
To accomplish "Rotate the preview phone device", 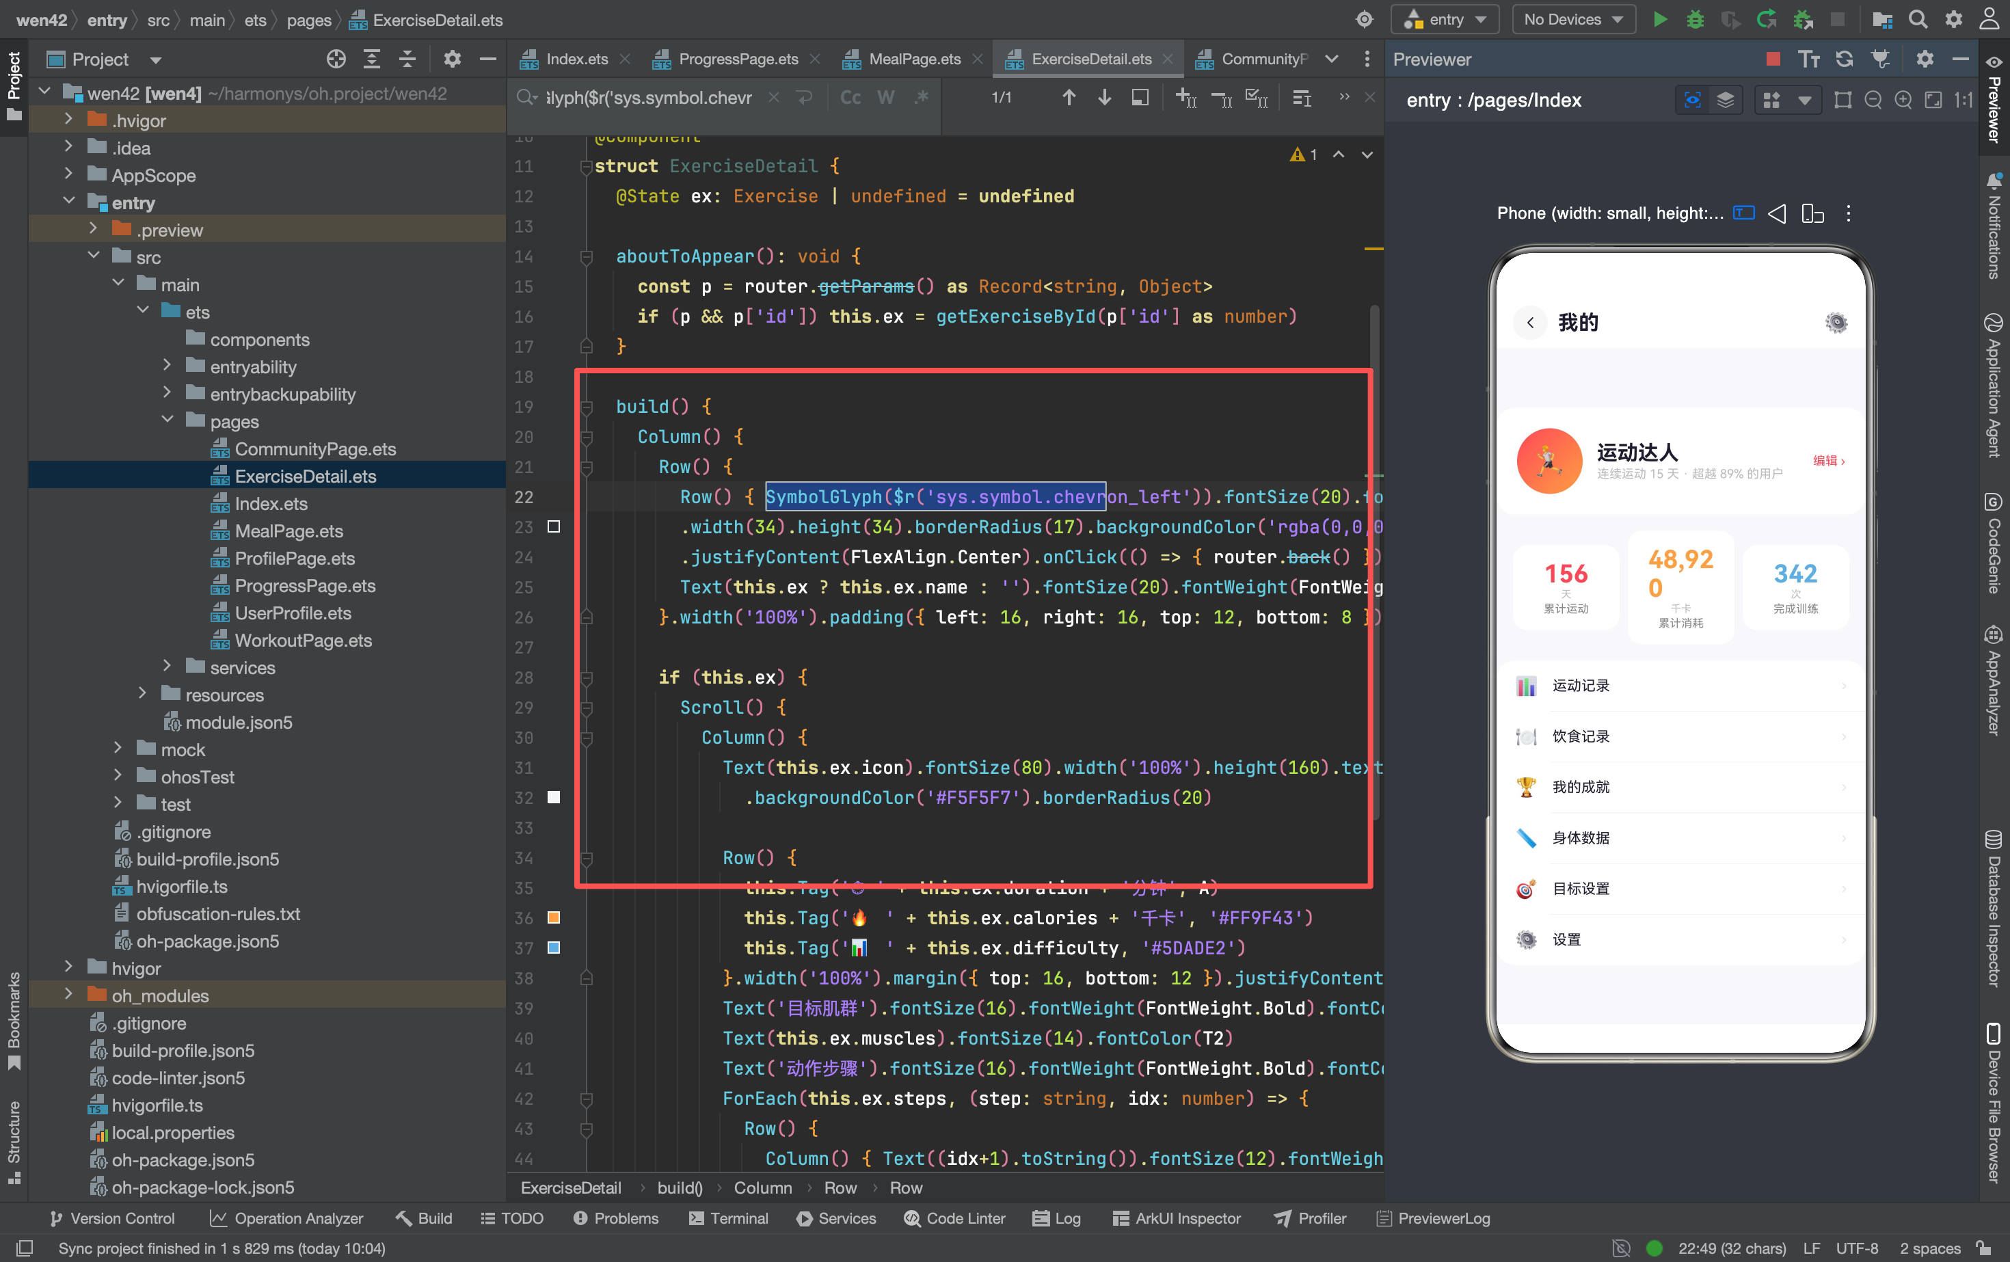I will click(x=1812, y=213).
